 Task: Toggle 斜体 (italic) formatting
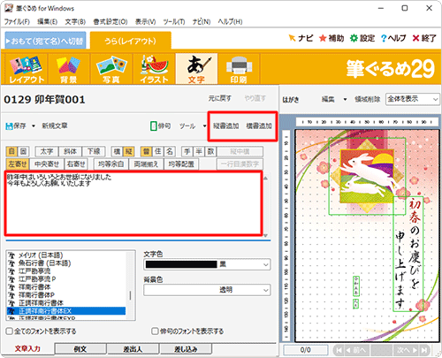click(x=70, y=151)
